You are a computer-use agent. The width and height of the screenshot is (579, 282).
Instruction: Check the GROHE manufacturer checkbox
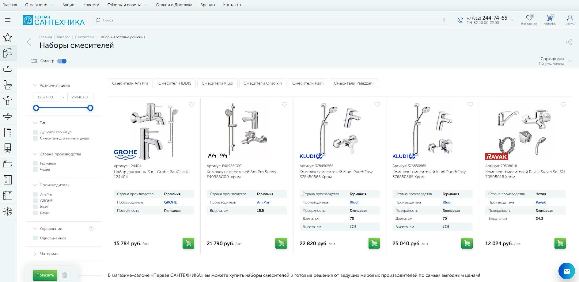tap(36, 201)
